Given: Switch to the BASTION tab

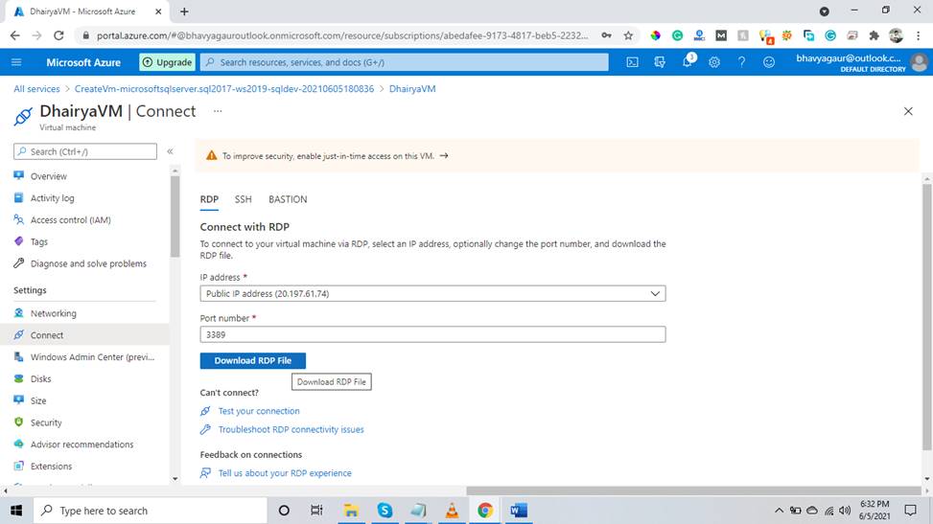Looking at the screenshot, I should point(288,199).
